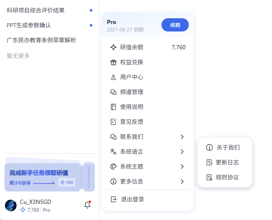
Task: Click the document icon beside 更新日志
Action: pyautogui.click(x=209, y=162)
